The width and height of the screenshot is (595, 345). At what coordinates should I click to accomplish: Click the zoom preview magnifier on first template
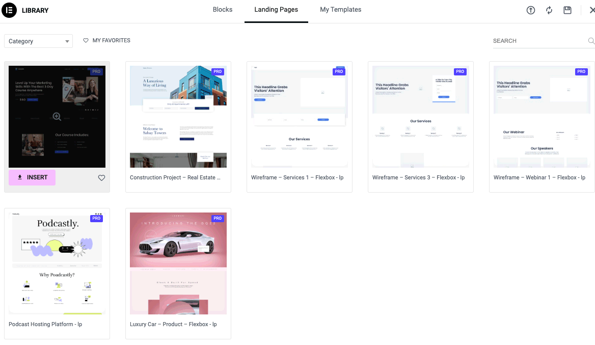tap(57, 117)
